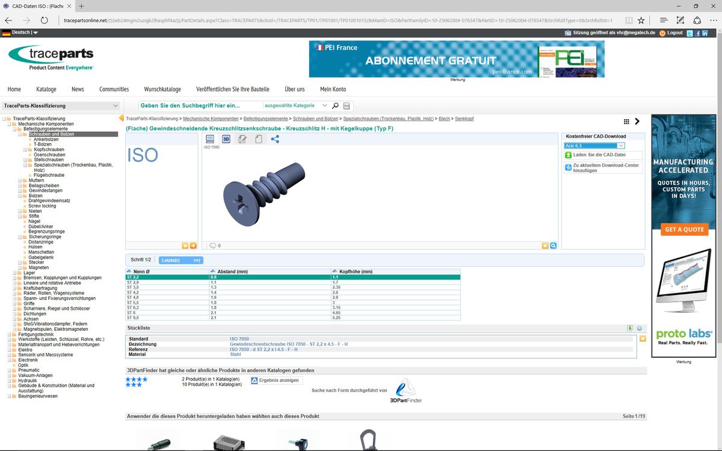Click the zoom magnifier icon under the preview

pyautogui.click(x=553, y=245)
